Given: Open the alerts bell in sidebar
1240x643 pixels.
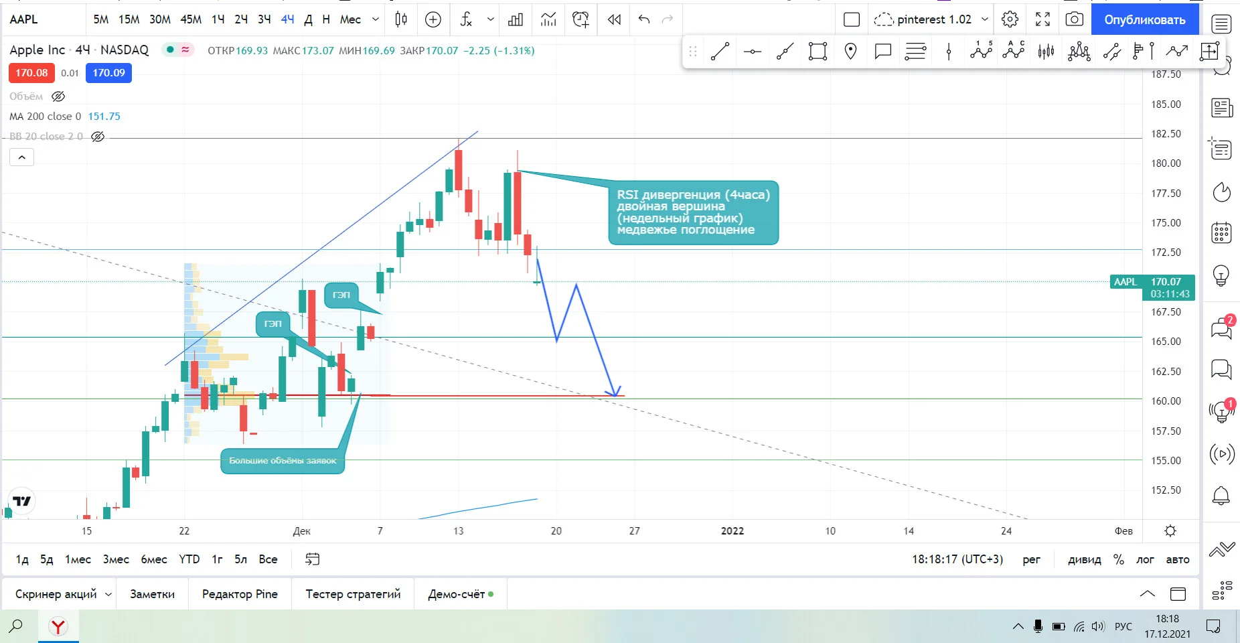Looking at the screenshot, I should [x=1221, y=496].
